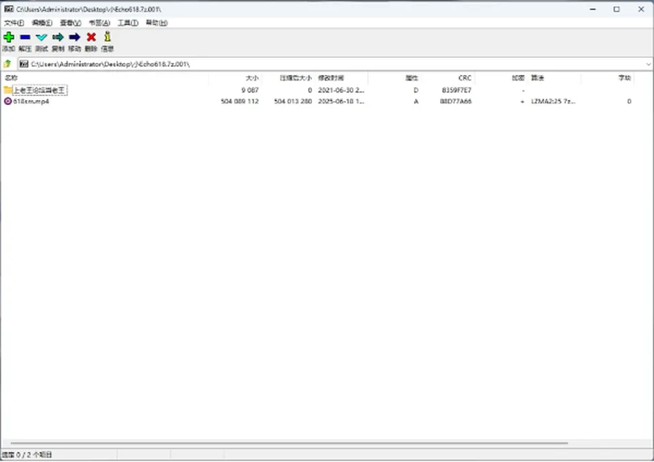
Task: Click the blue minus Extract (解压) toolbar icon
Action: [25, 37]
